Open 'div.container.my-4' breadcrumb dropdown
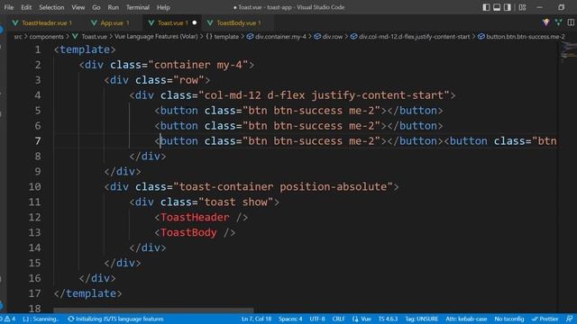This screenshot has height=324, width=577. pos(280,36)
